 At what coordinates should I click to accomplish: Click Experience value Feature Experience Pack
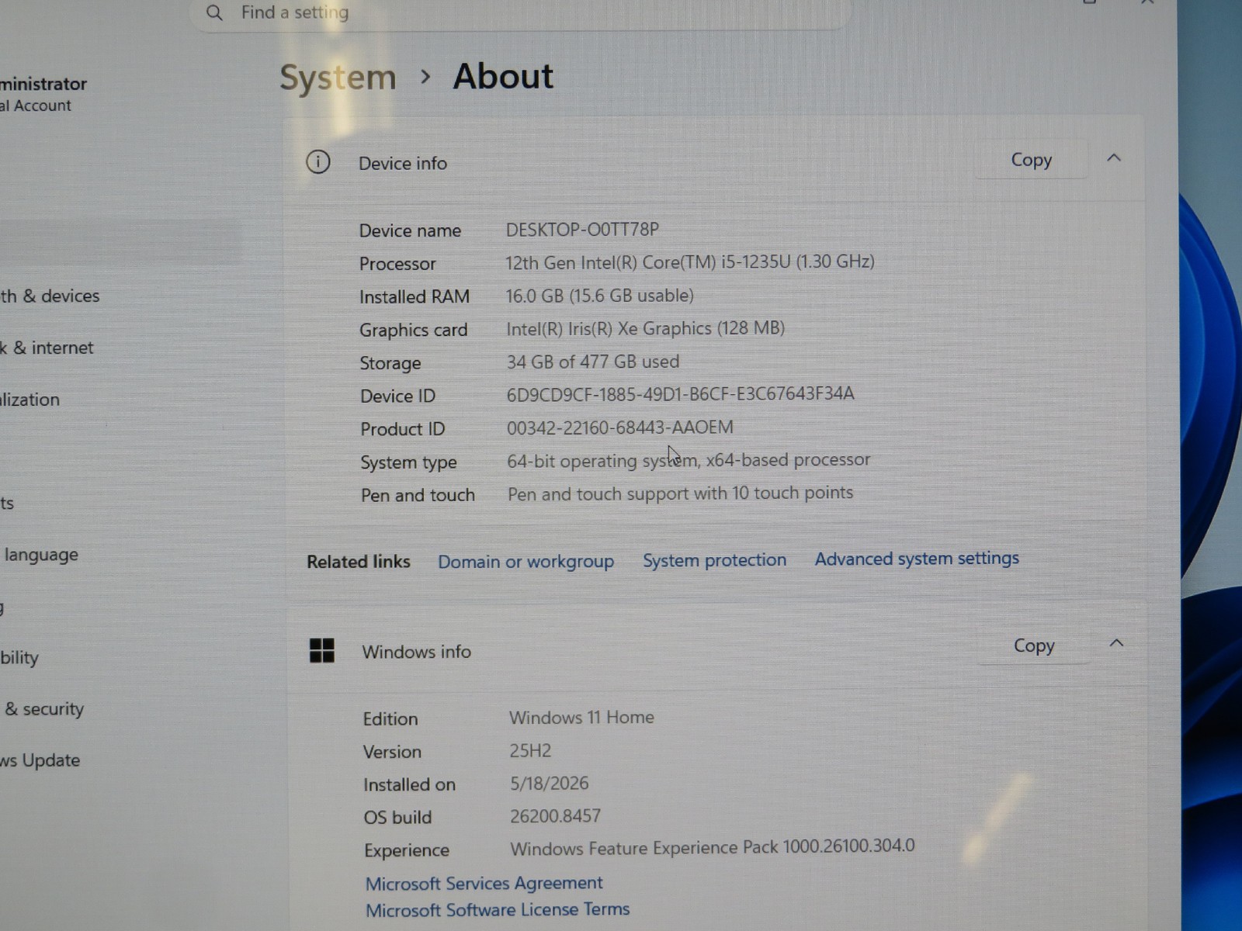coord(713,847)
